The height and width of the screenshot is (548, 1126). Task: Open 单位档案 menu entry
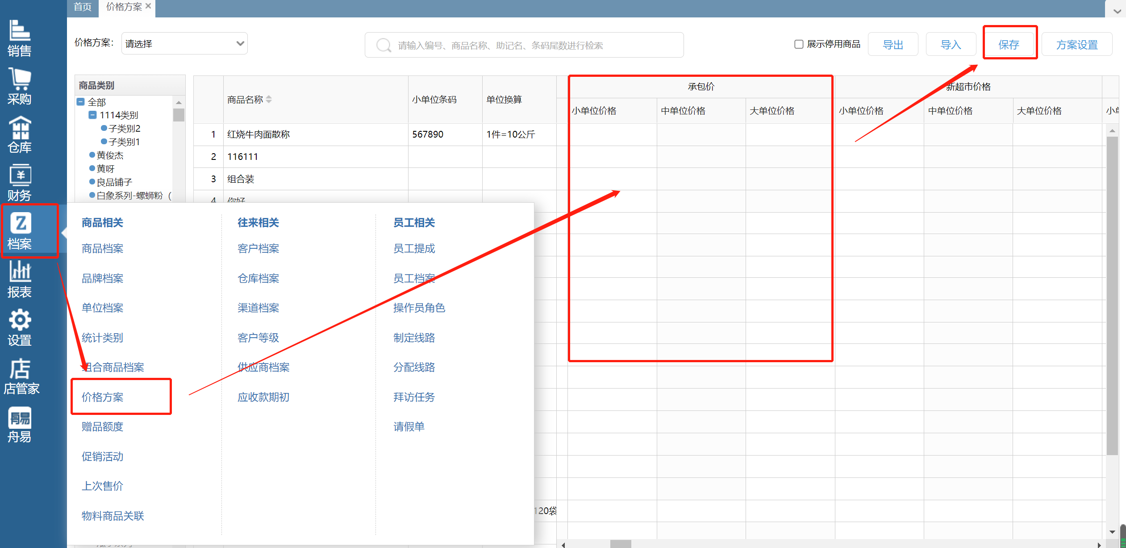pyautogui.click(x=102, y=308)
